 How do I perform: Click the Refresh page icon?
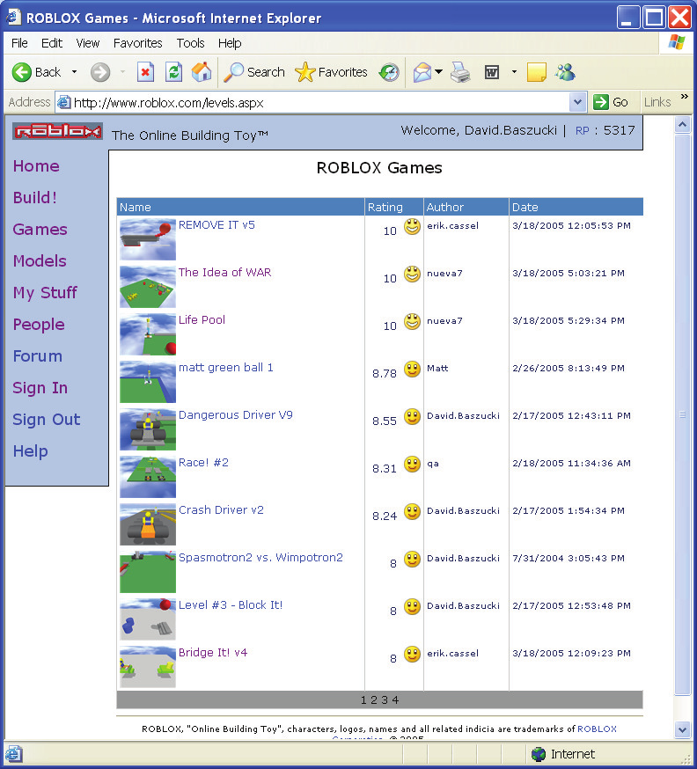point(173,72)
